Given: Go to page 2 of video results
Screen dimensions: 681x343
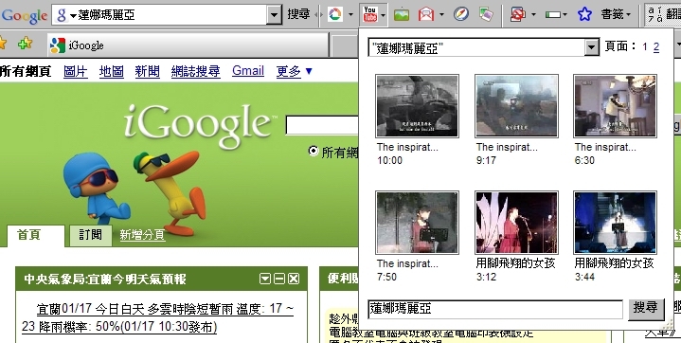Looking at the screenshot, I should point(655,47).
